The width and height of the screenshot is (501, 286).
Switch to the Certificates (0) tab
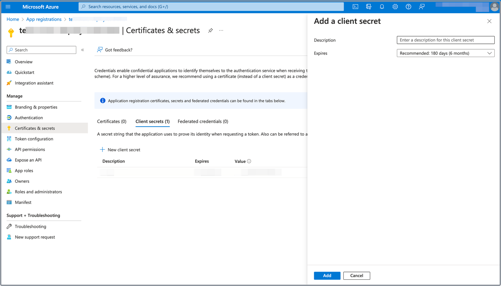tap(112, 122)
